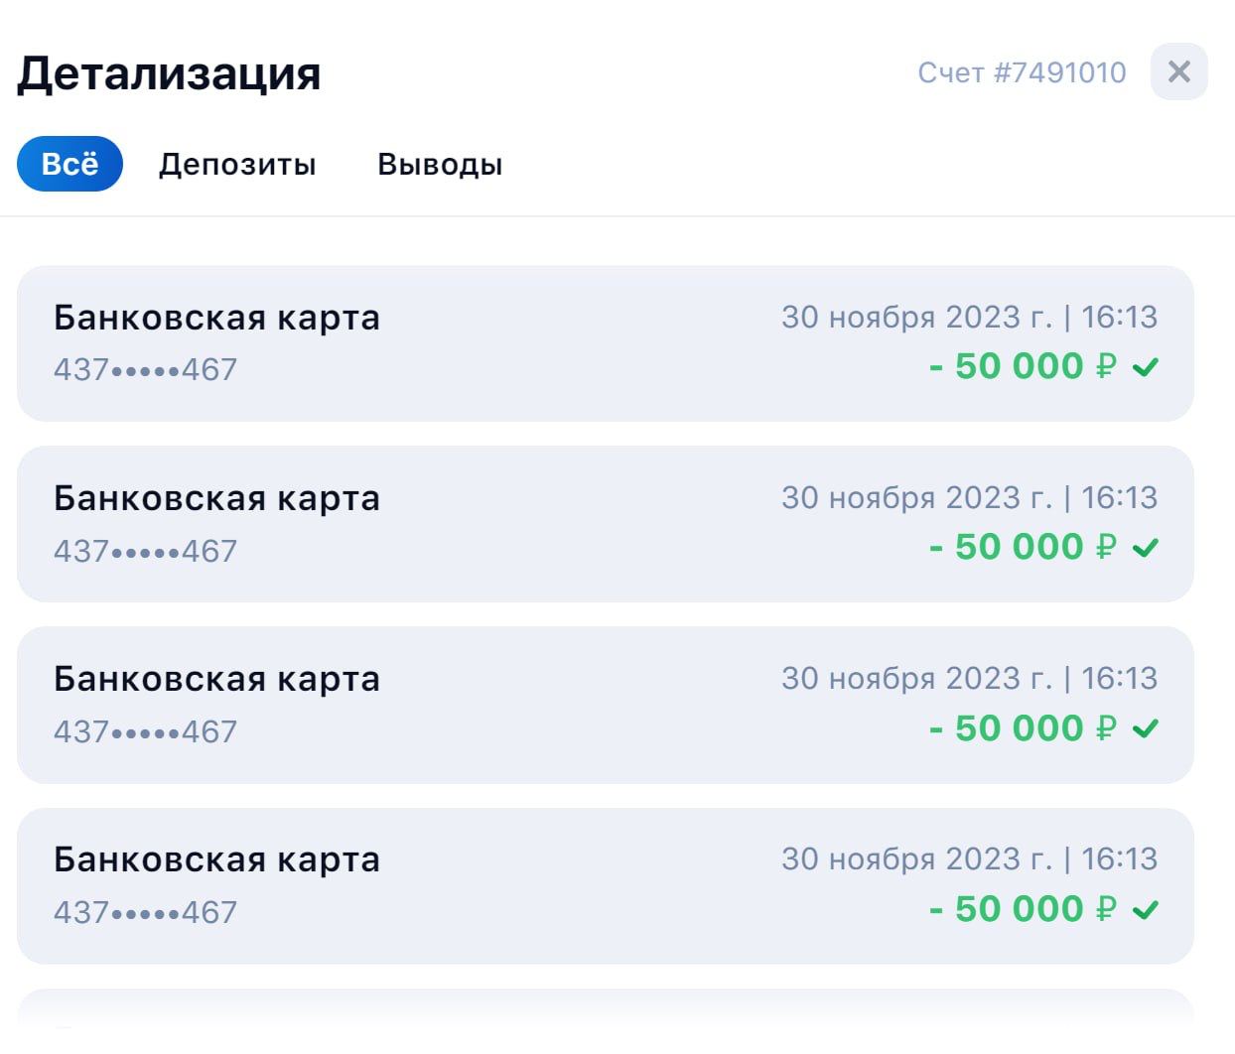Click the green checkmark on the fourth transaction
The height and width of the screenshot is (1054, 1235).
[x=1145, y=909]
